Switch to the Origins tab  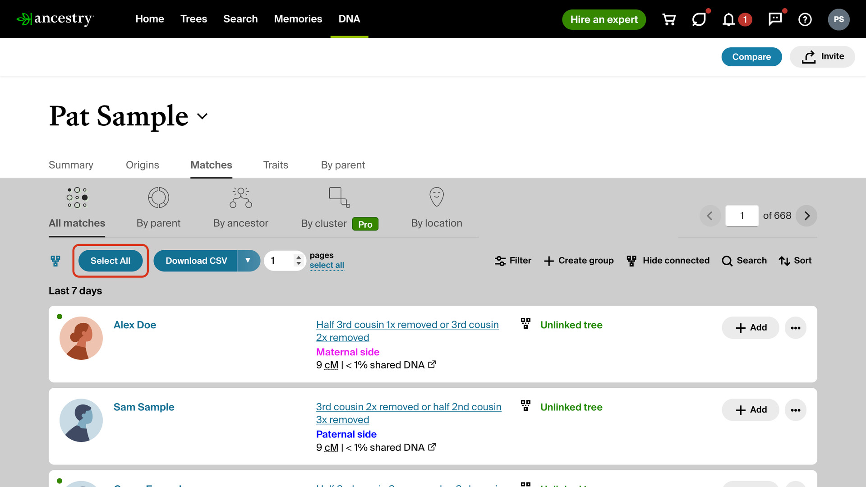click(143, 165)
